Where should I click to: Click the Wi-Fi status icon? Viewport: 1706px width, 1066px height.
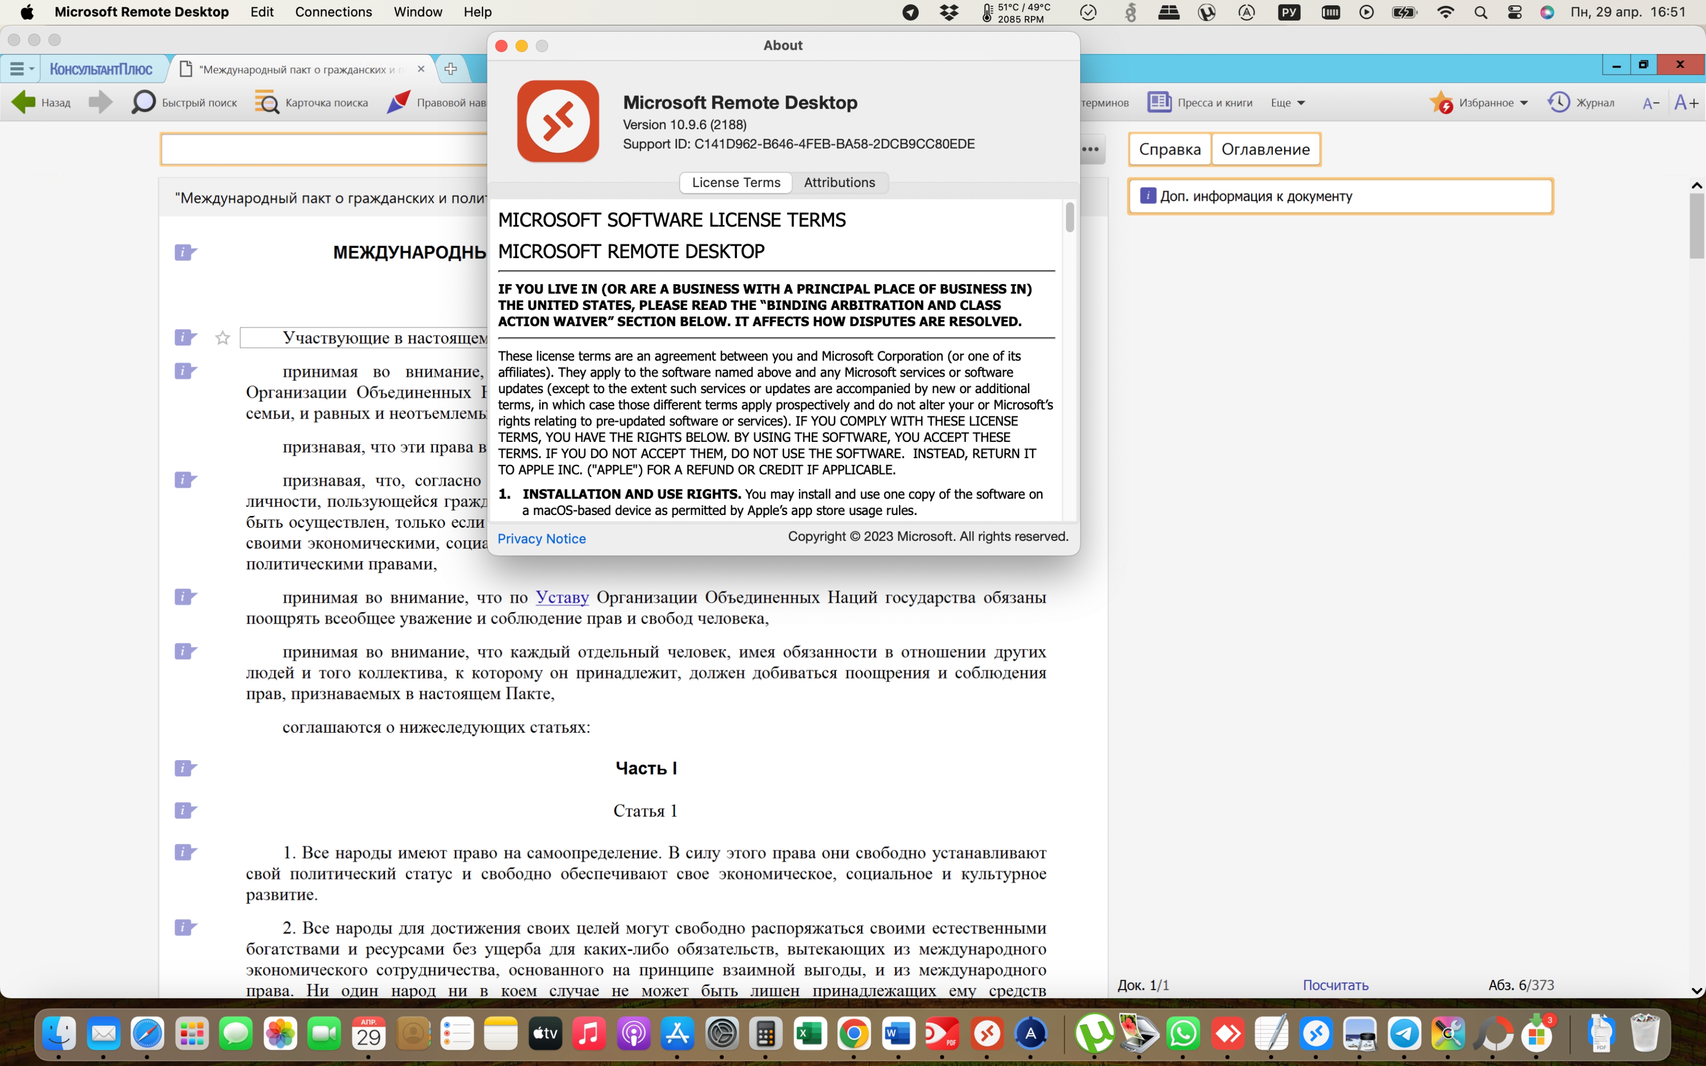coord(1445,12)
